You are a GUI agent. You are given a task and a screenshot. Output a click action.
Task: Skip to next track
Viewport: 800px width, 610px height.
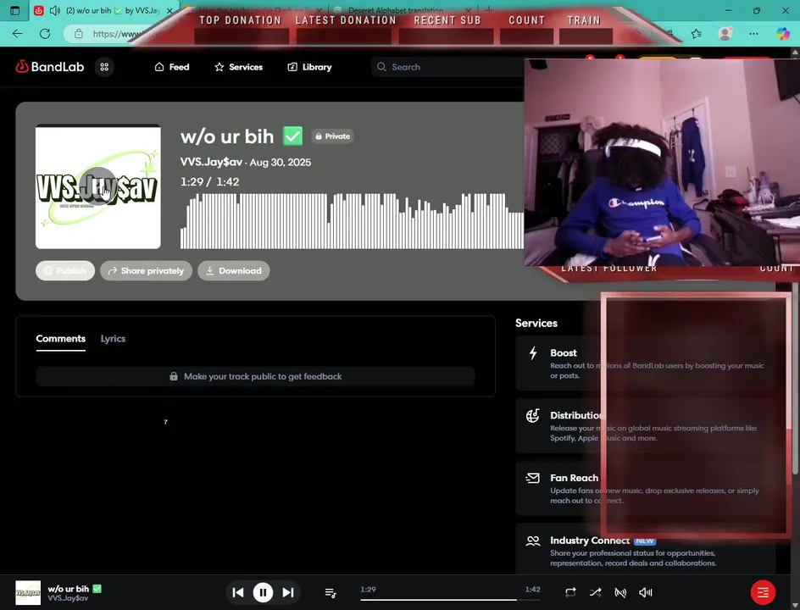tap(288, 592)
